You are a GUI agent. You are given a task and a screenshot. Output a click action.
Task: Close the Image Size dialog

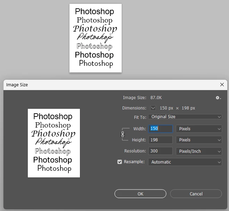(x=222, y=85)
